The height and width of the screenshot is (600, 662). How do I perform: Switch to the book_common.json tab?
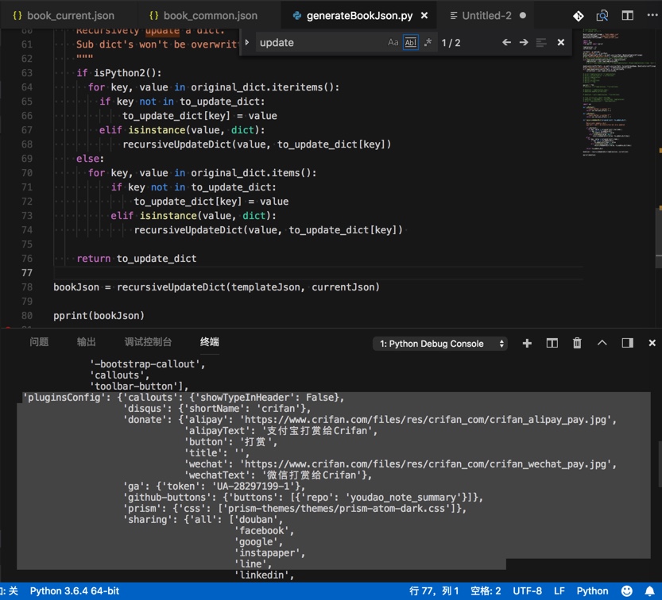click(x=202, y=15)
